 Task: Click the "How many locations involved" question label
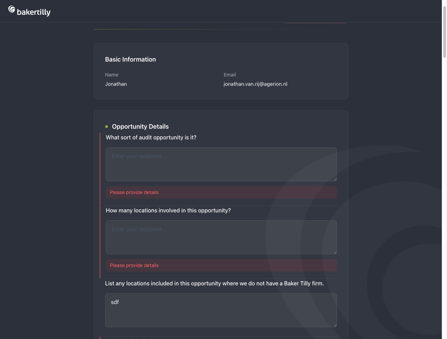168,210
